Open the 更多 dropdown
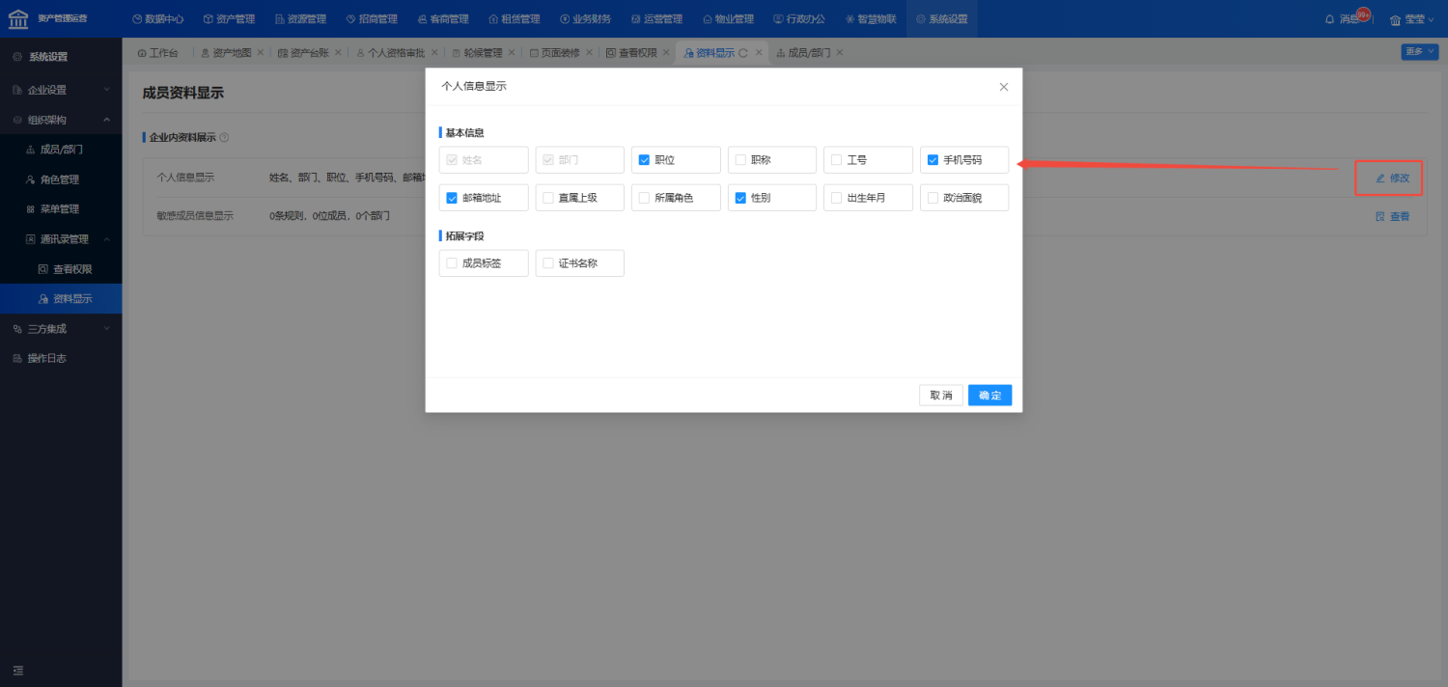Image resolution: width=1448 pixels, height=687 pixels. (x=1419, y=52)
